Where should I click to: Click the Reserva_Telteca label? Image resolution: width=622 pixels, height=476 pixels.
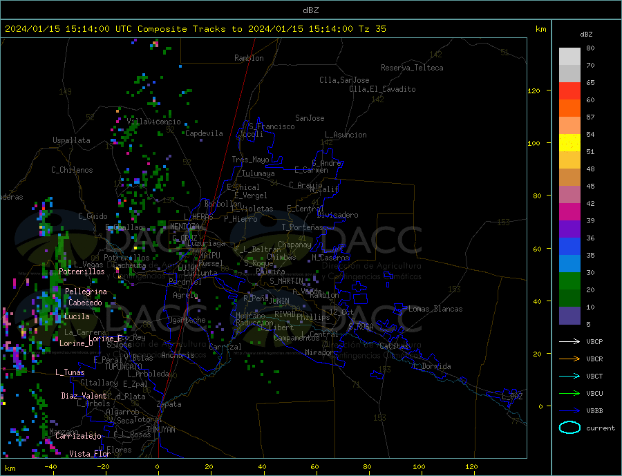coord(412,68)
